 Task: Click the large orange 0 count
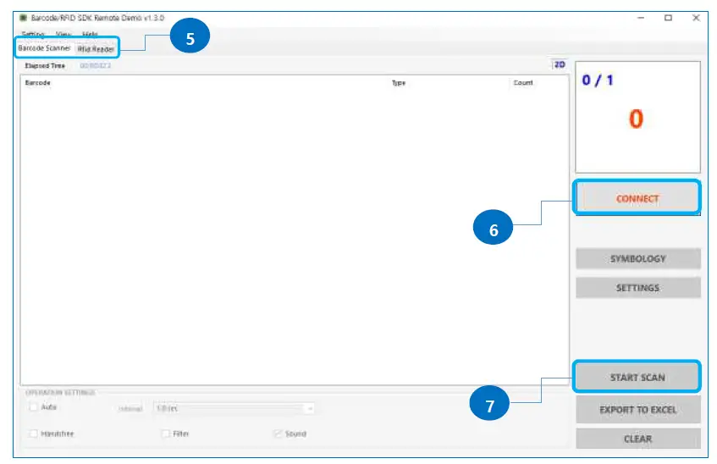click(636, 119)
